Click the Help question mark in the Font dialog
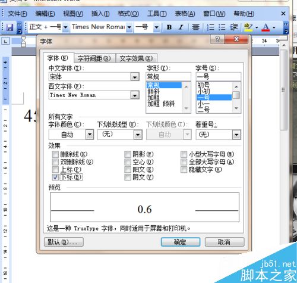 (x=217, y=39)
